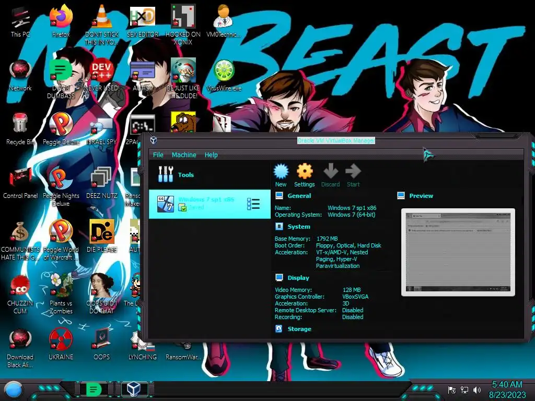Select the Peggle Deluxe desktop icon

pos(61,129)
